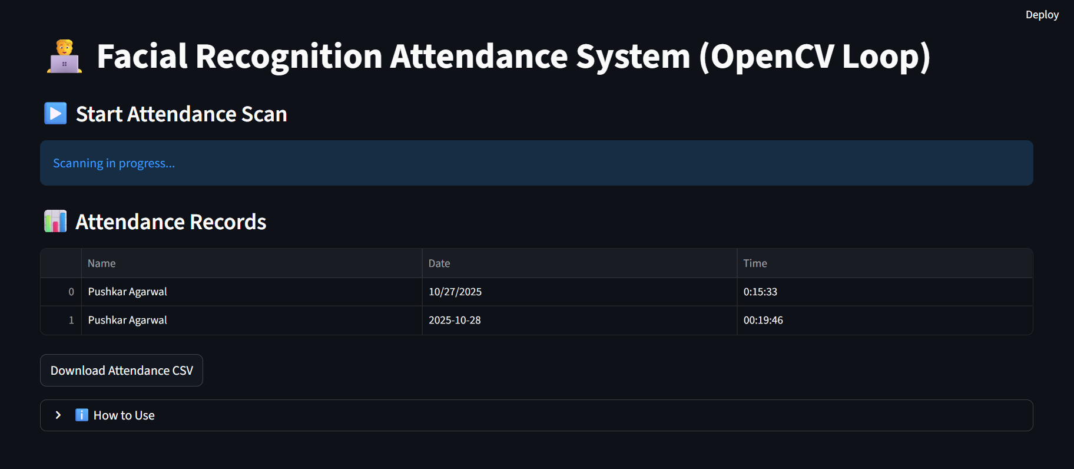This screenshot has width=1074, height=469.
Task: Select row index 0 in the table
Action: pos(71,292)
